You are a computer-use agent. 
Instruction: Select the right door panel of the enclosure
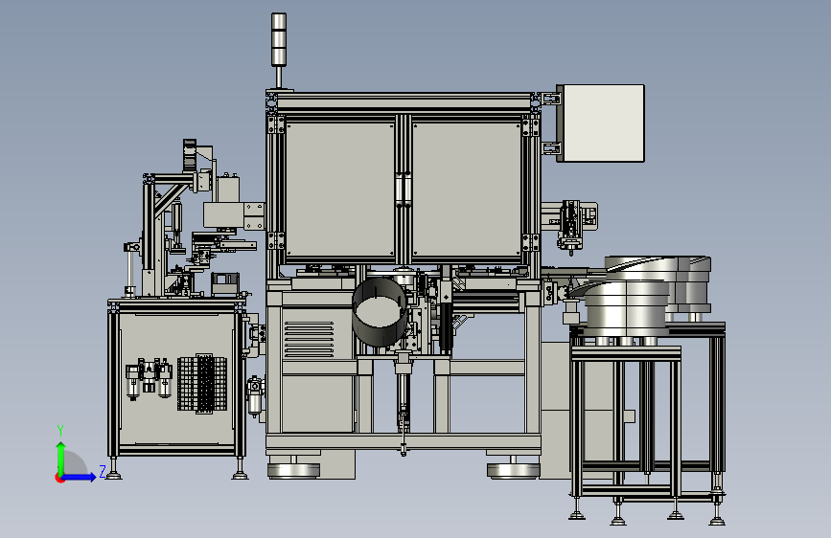coord(467,189)
